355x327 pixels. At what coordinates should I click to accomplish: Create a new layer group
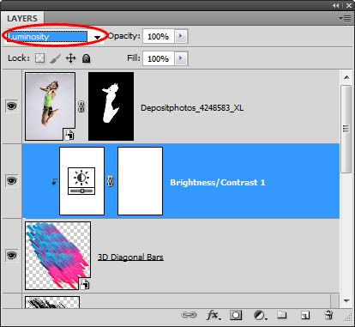[282, 315]
